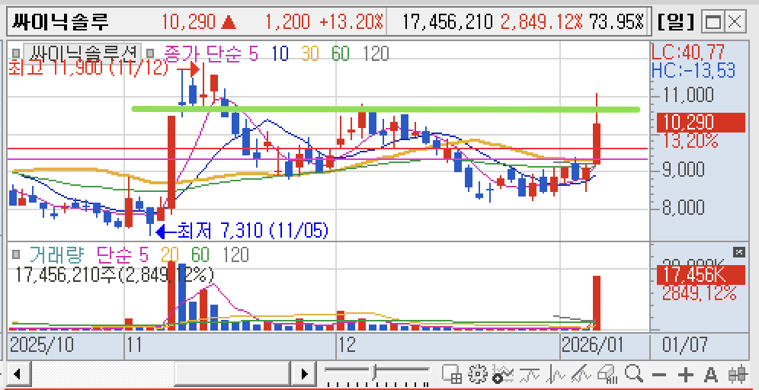Zoom in with the plus icon
Viewport: 759px width, 390px height.
click(x=686, y=375)
